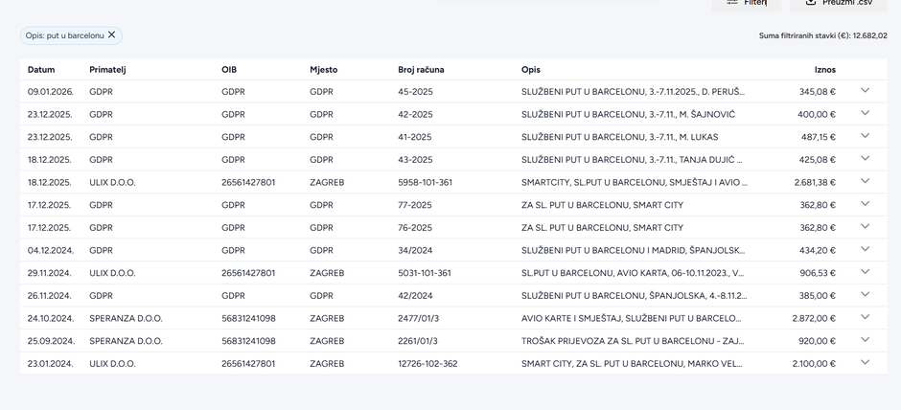This screenshot has width=901, height=410.
Task: Click the download icon beside Preuzmi .csv
Action: click(811, 3)
